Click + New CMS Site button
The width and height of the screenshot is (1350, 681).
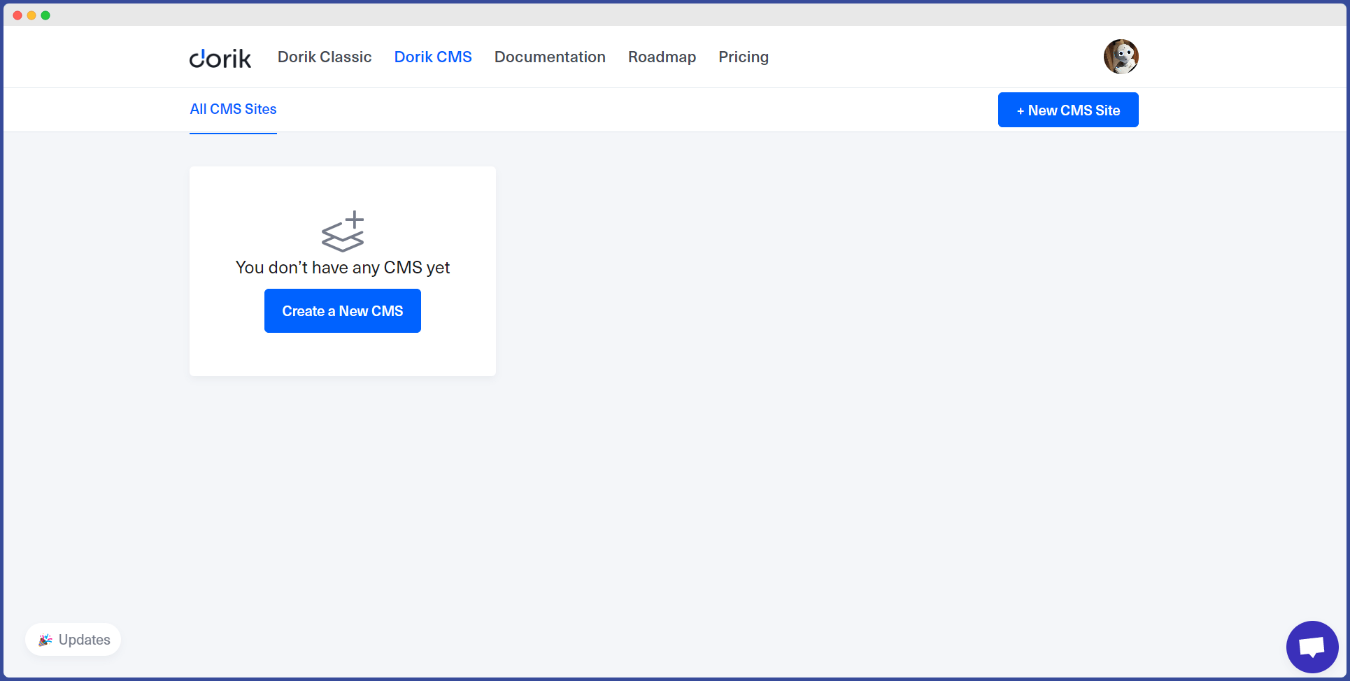[x=1068, y=110]
